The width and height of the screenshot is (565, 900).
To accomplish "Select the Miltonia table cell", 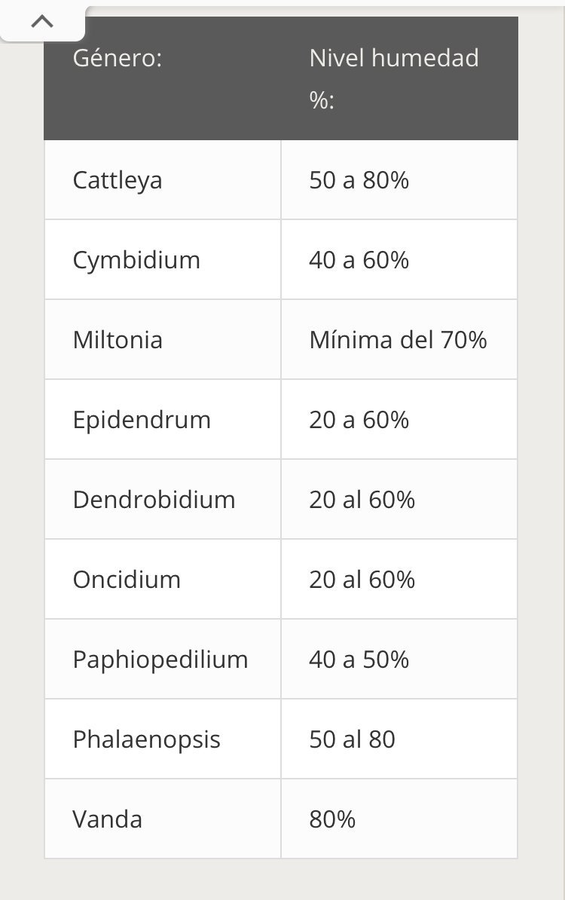I will coord(162,340).
